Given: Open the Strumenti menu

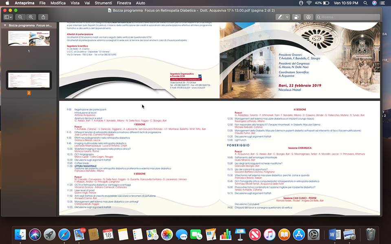Looking at the screenshot, I should (x=103, y=3).
